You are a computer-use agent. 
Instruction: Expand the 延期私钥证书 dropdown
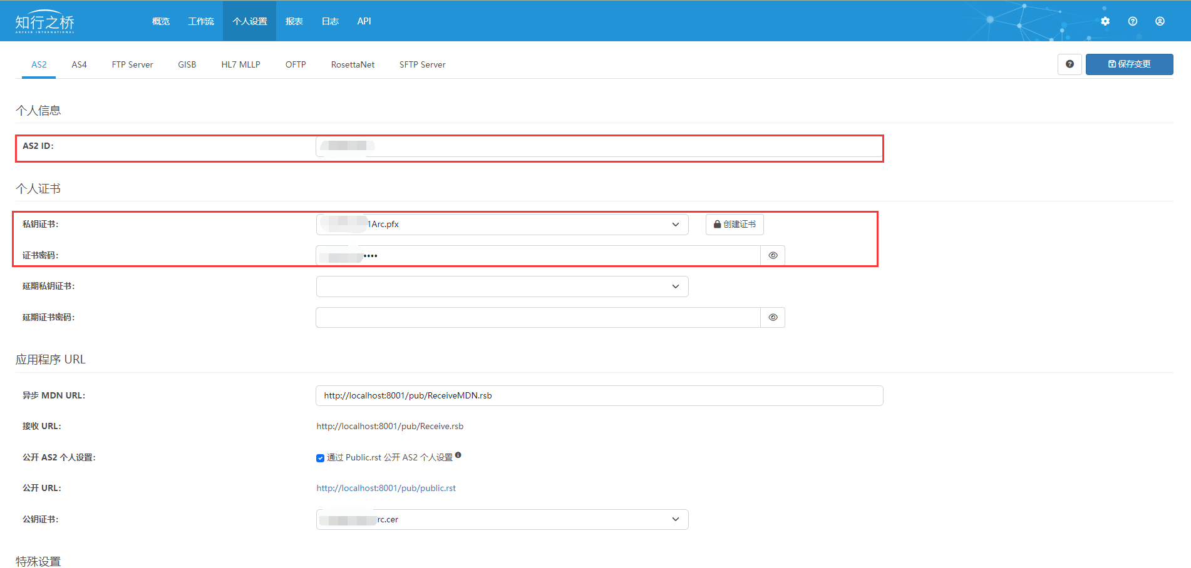tap(502, 287)
